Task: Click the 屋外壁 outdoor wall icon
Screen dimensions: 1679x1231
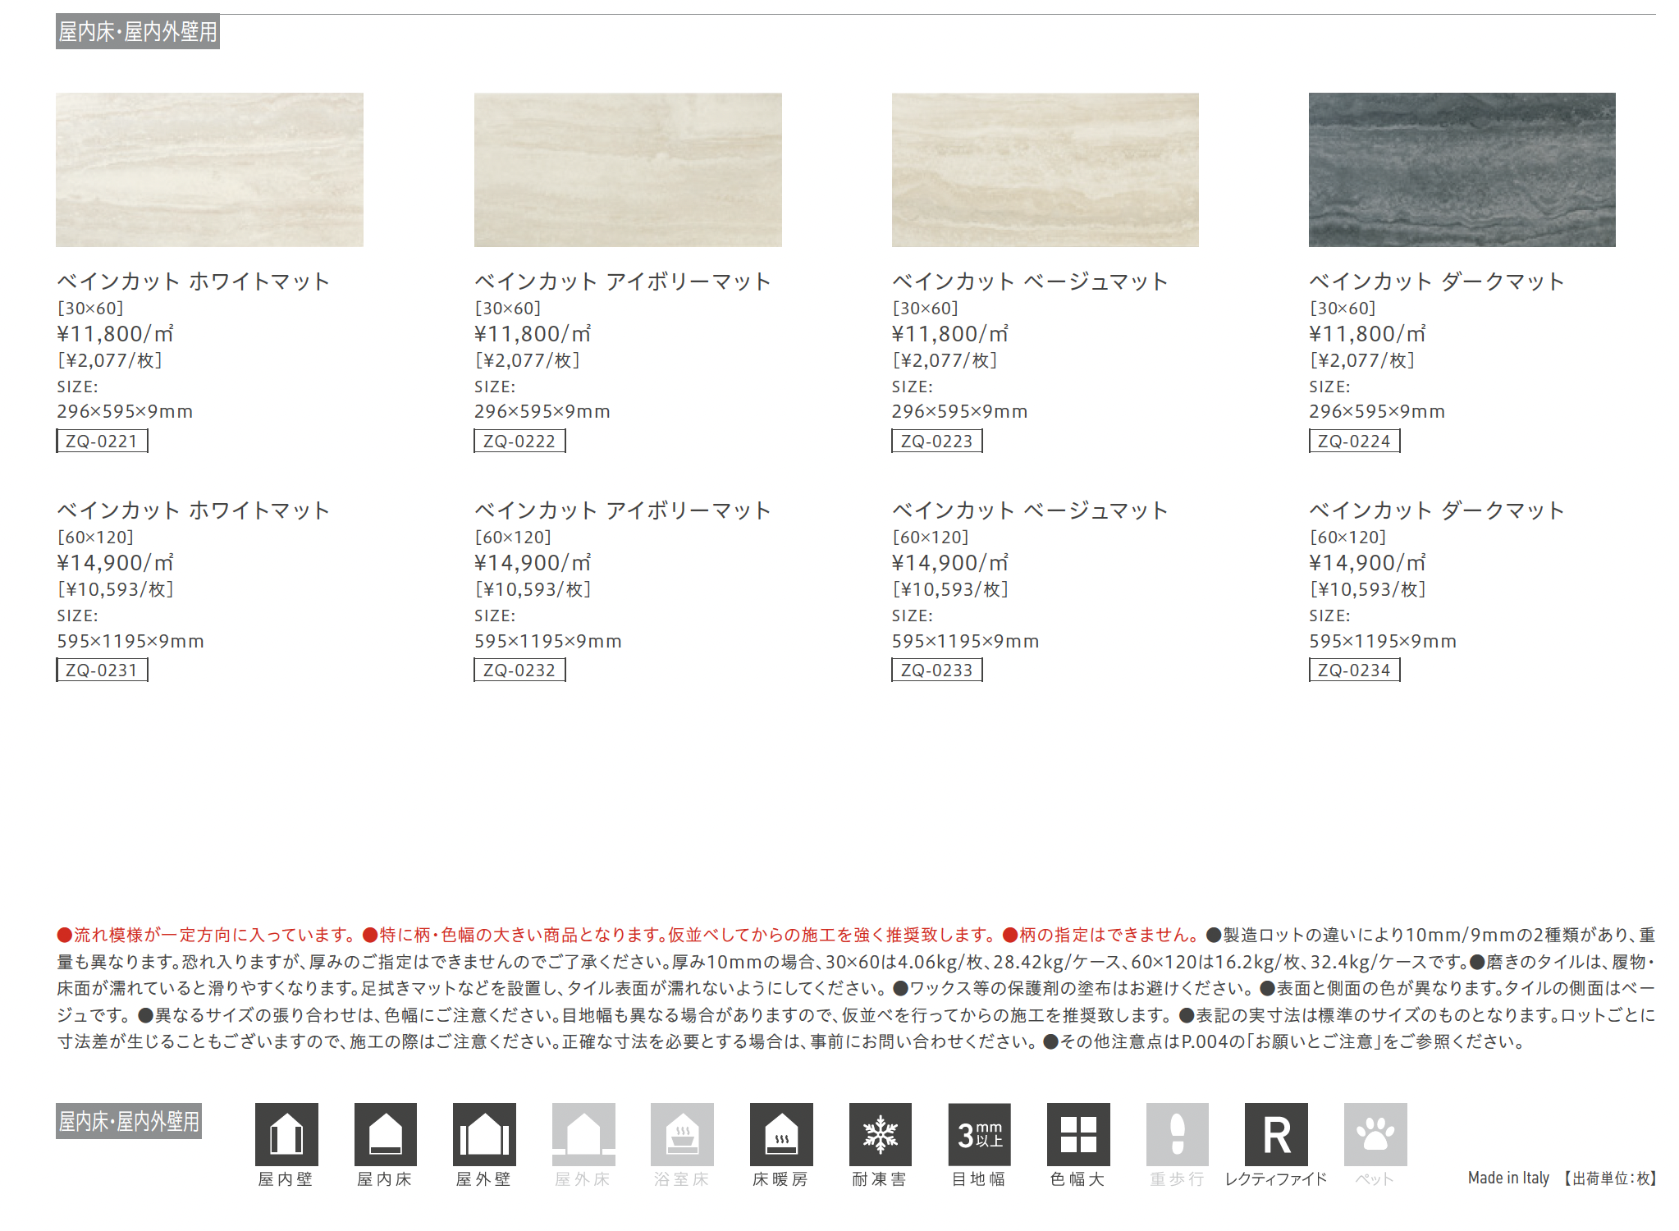Action: coord(484,1133)
